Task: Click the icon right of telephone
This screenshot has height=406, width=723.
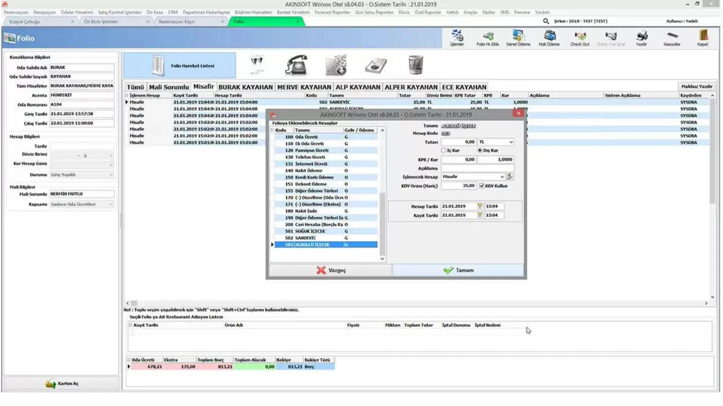Action: (336, 65)
